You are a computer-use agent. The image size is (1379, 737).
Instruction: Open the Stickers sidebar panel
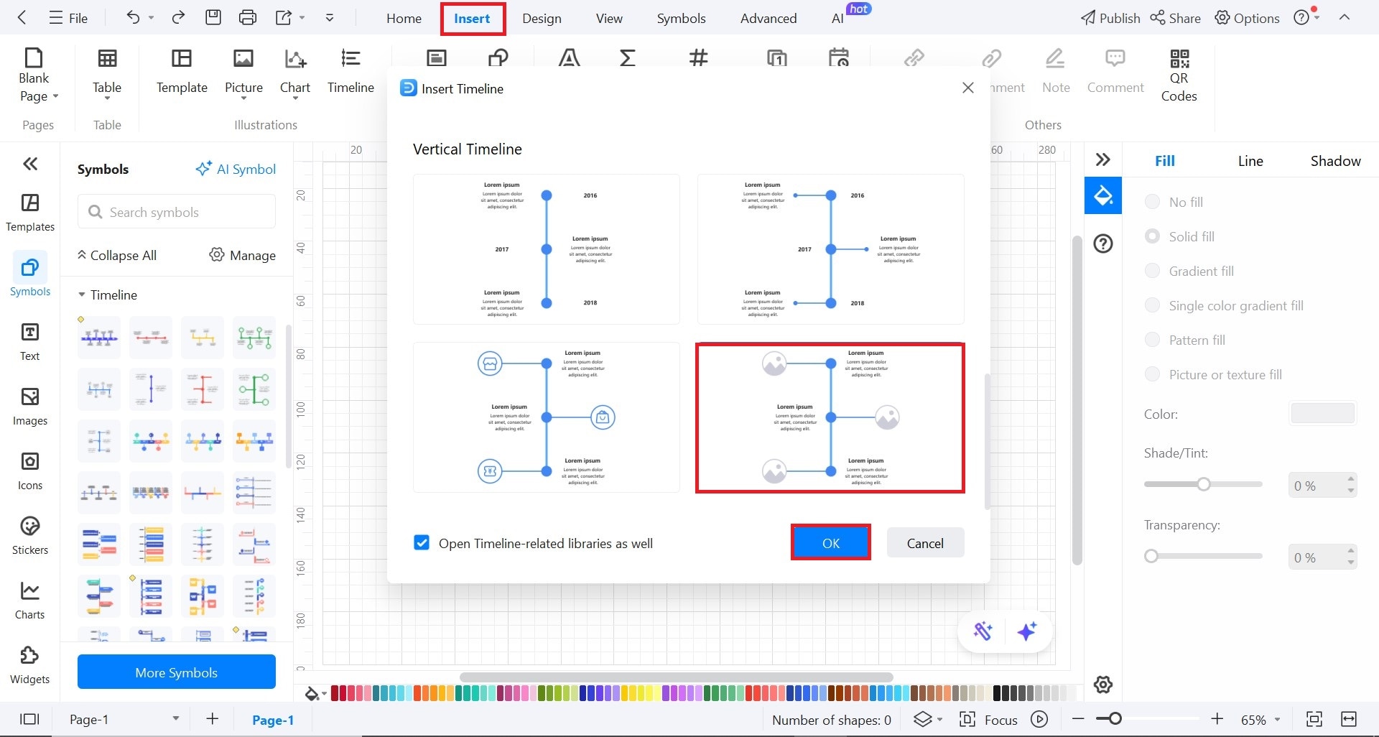pyautogui.click(x=30, y=536)
